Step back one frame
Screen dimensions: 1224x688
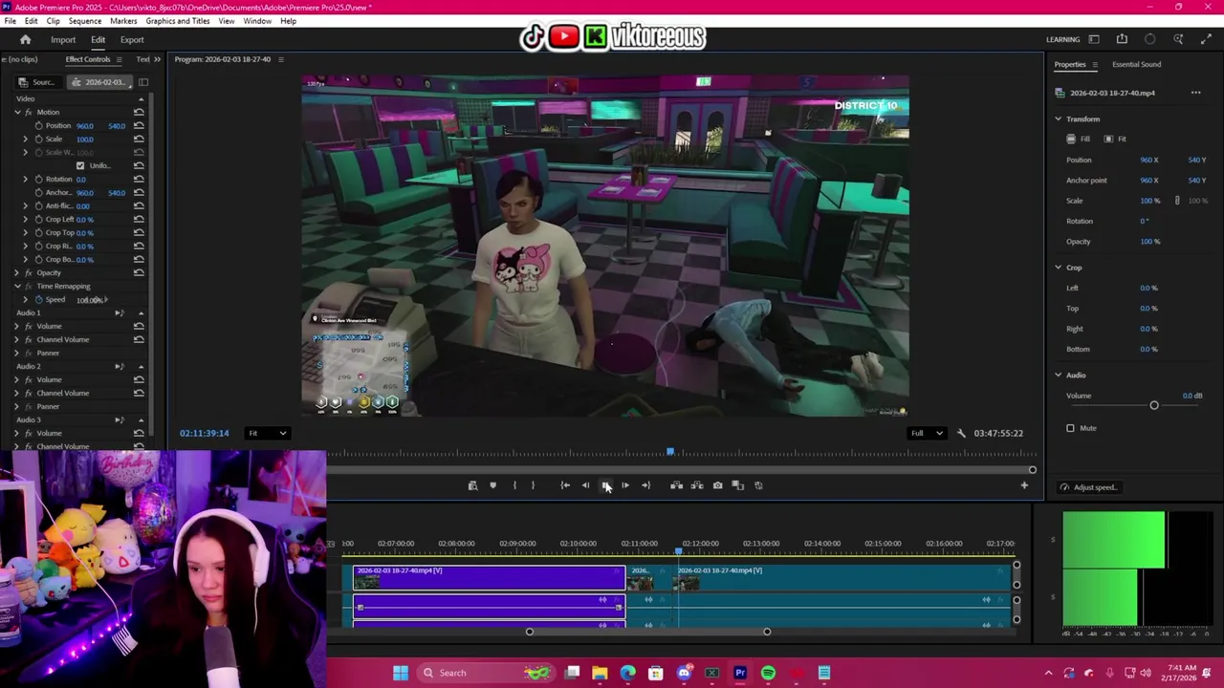pos(585,485)
